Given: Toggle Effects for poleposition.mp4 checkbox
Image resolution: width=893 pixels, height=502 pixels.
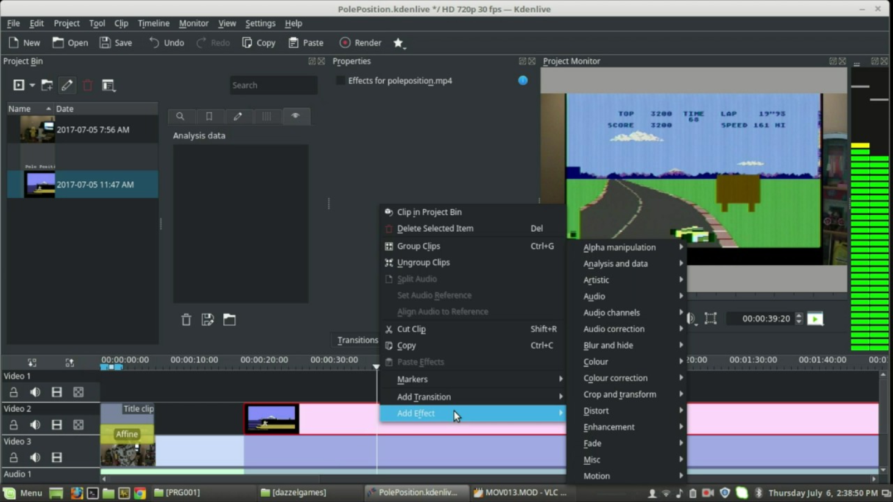Looking at the screenshot, I should pyautogui.click(x=340, y=81).
